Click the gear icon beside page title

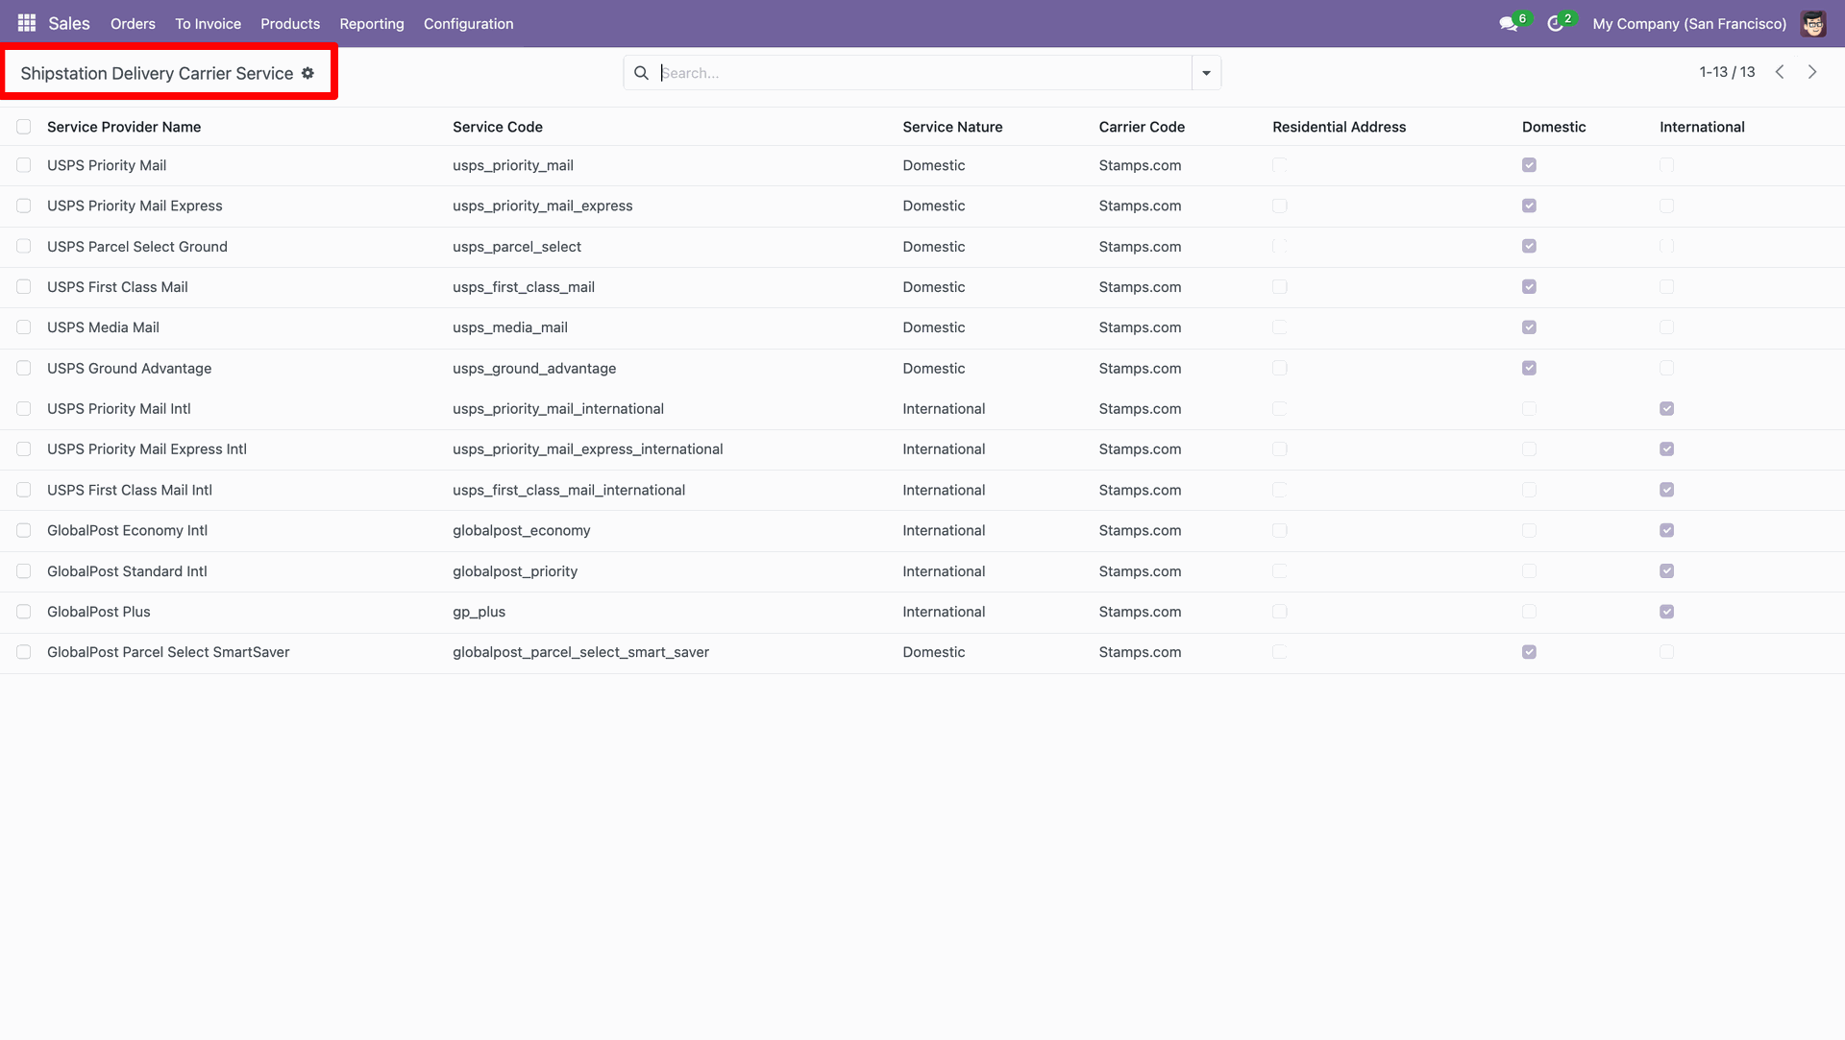(x=307, y=73)
